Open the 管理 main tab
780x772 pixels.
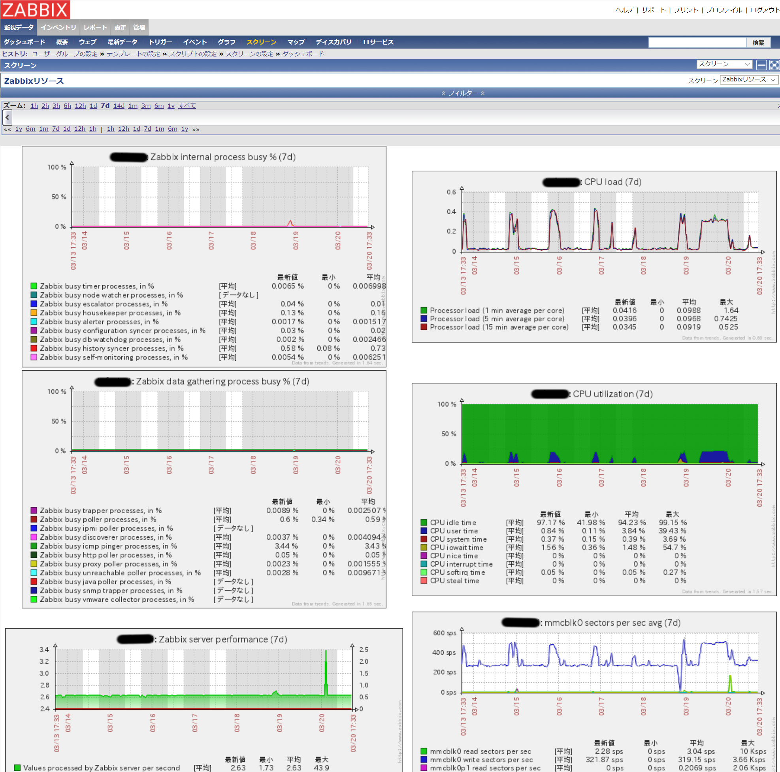[x=139, y=27]
